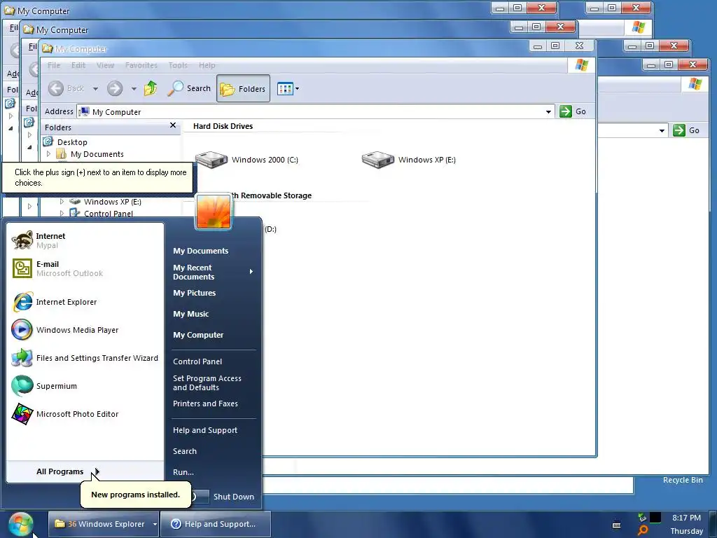Open Forward history dropdown arrow

(134, 89)
